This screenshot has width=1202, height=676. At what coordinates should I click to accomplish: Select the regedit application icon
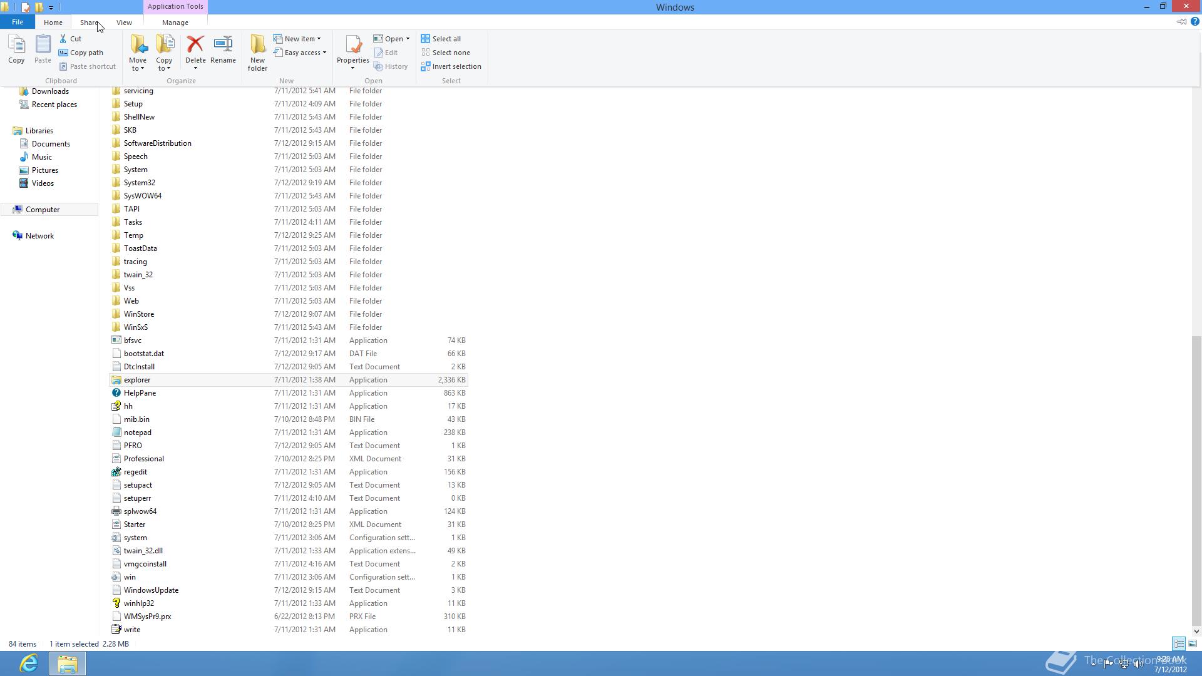coord(116,472)
